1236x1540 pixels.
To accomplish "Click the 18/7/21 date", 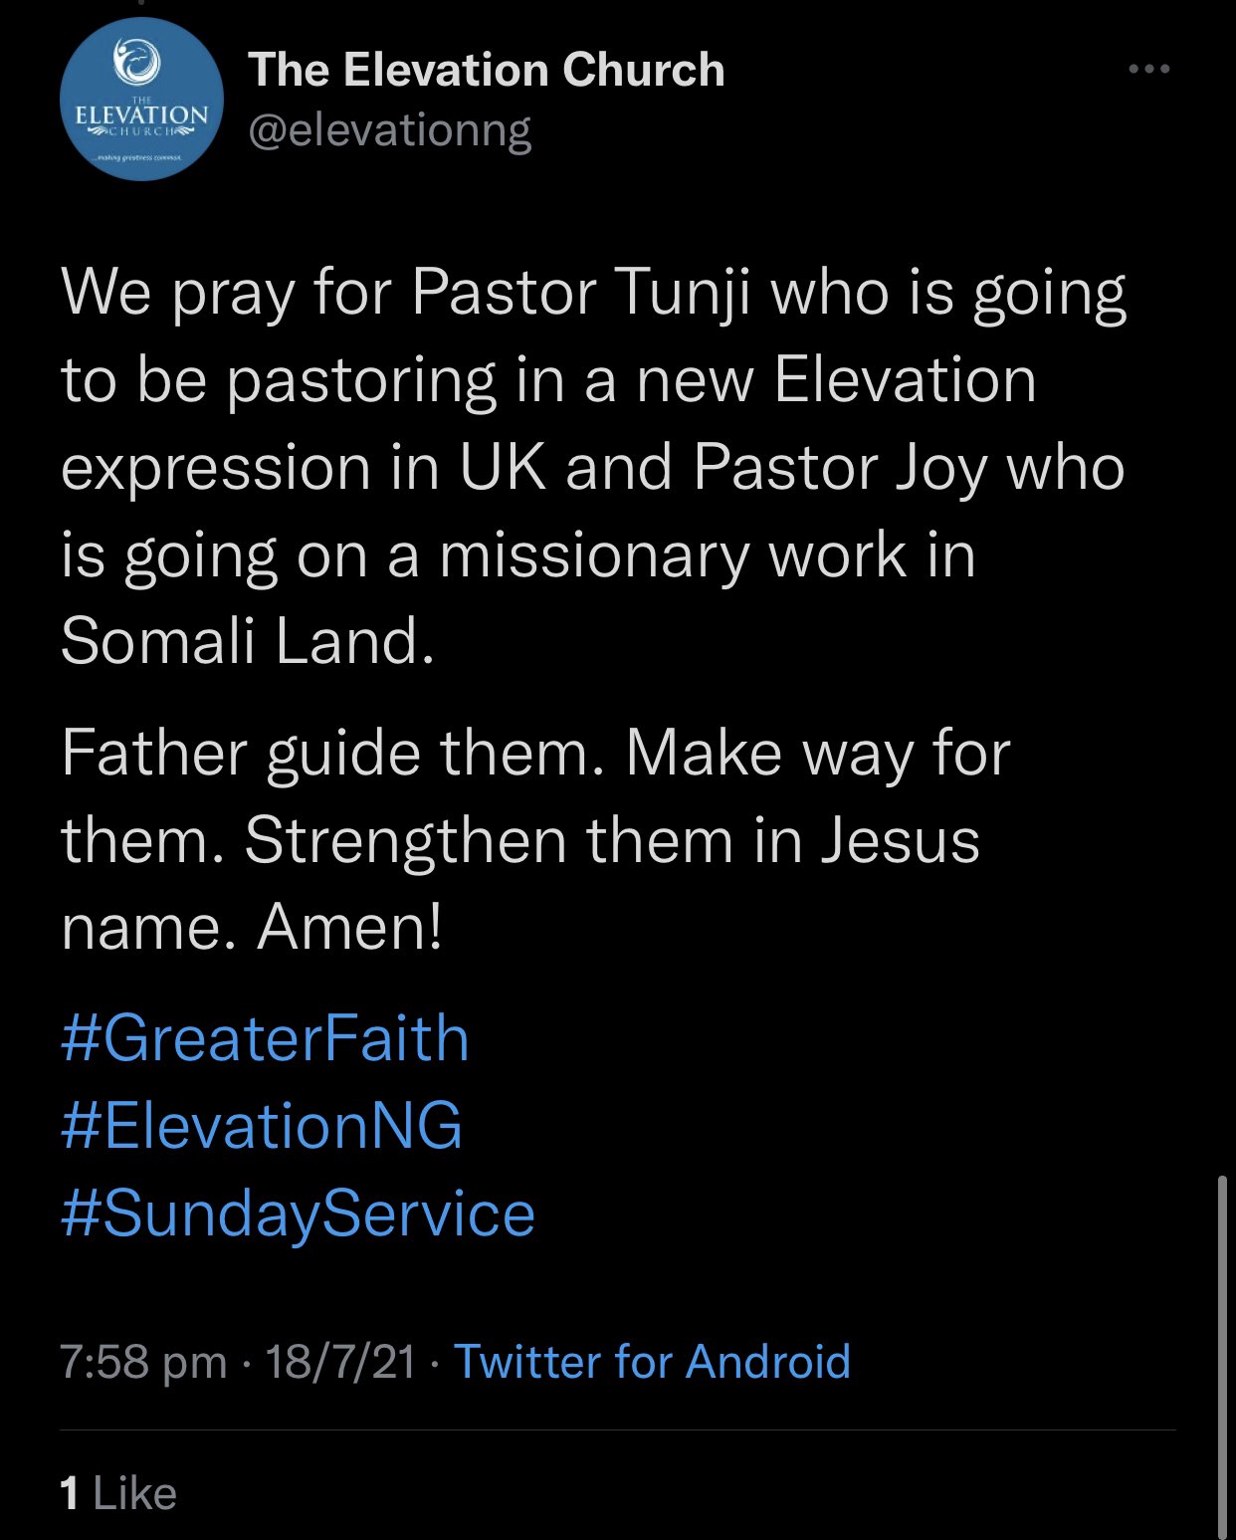I will point(340,1361).
